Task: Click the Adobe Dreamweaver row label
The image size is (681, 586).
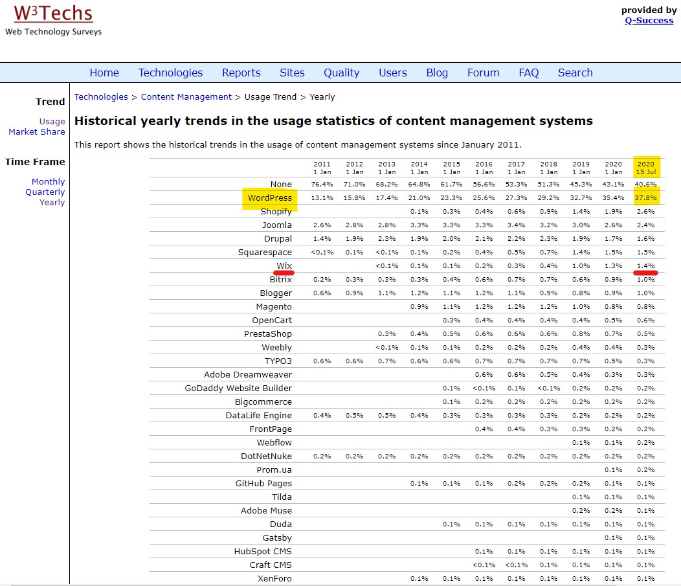Action: tap(248, 374)
